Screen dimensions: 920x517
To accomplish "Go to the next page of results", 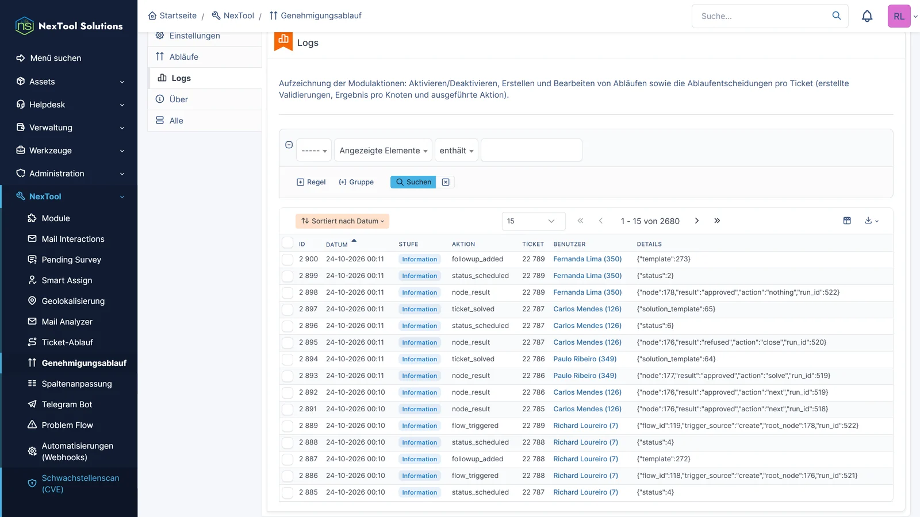I will 697,221.
